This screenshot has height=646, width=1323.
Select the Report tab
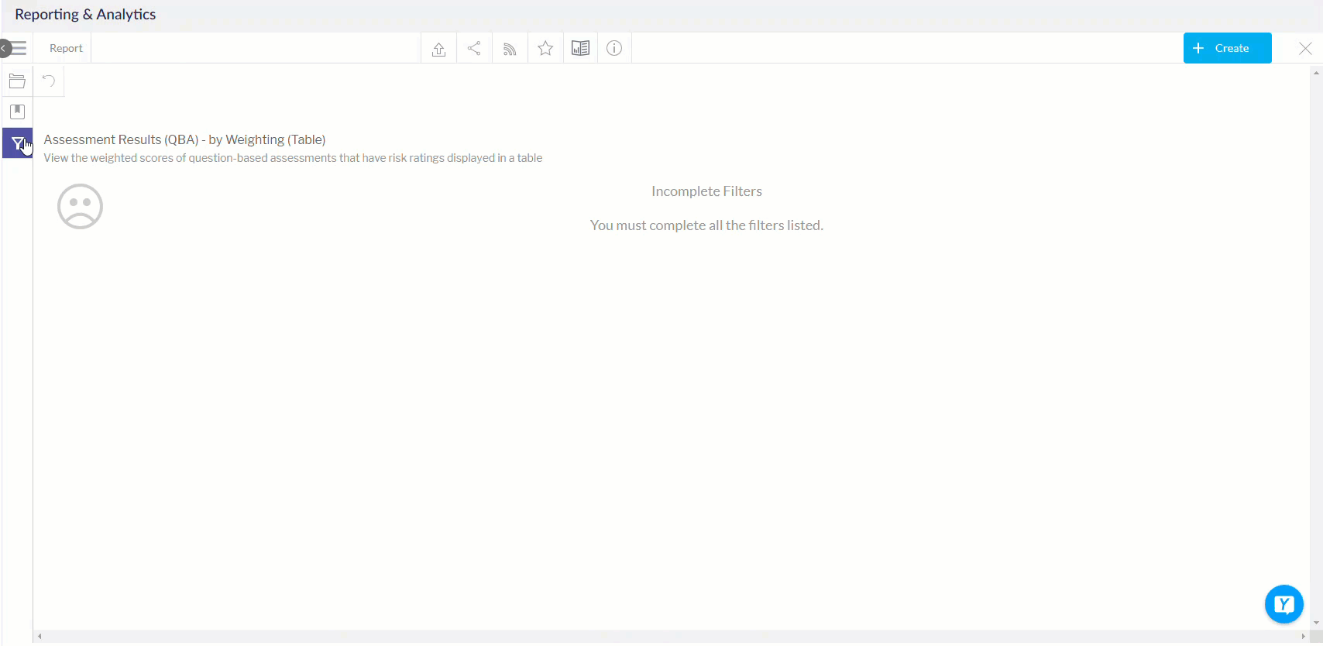pos(66,48)
